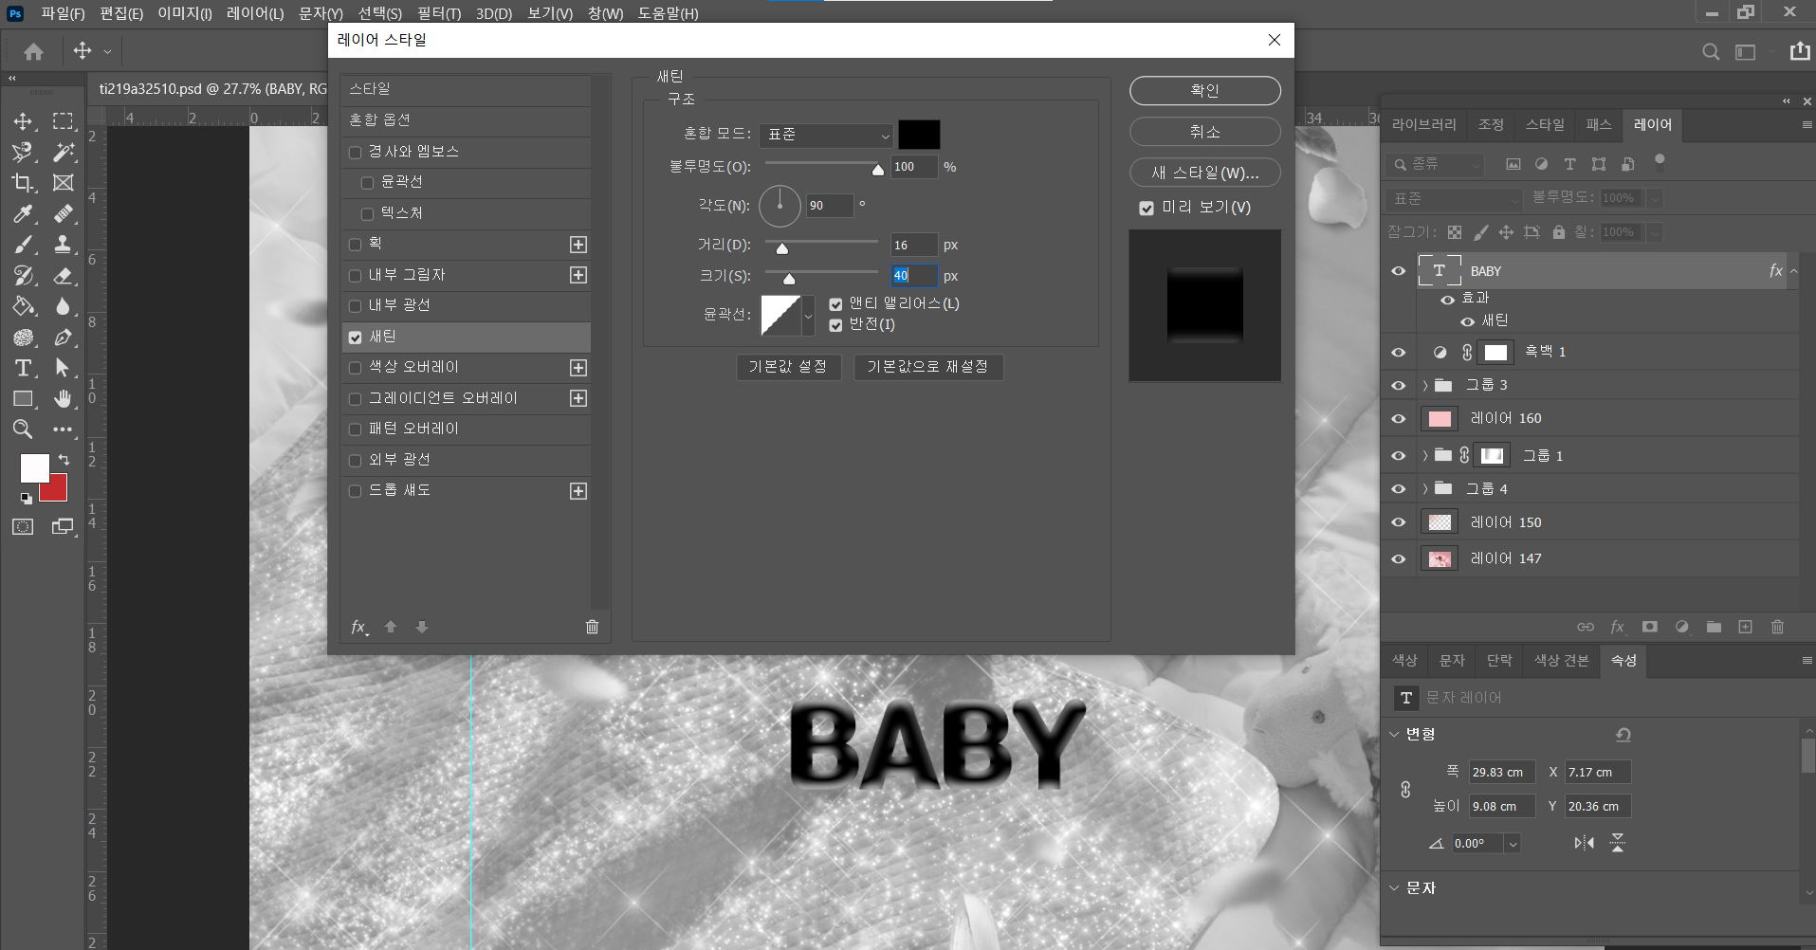1816x950 pixels.
Task: Uncheck the Satin effect checkbox
Action: [356, 338]
